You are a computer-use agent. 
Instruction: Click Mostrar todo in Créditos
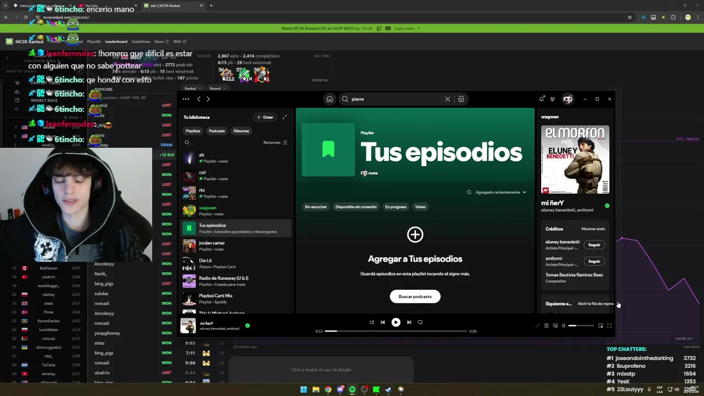593,229
